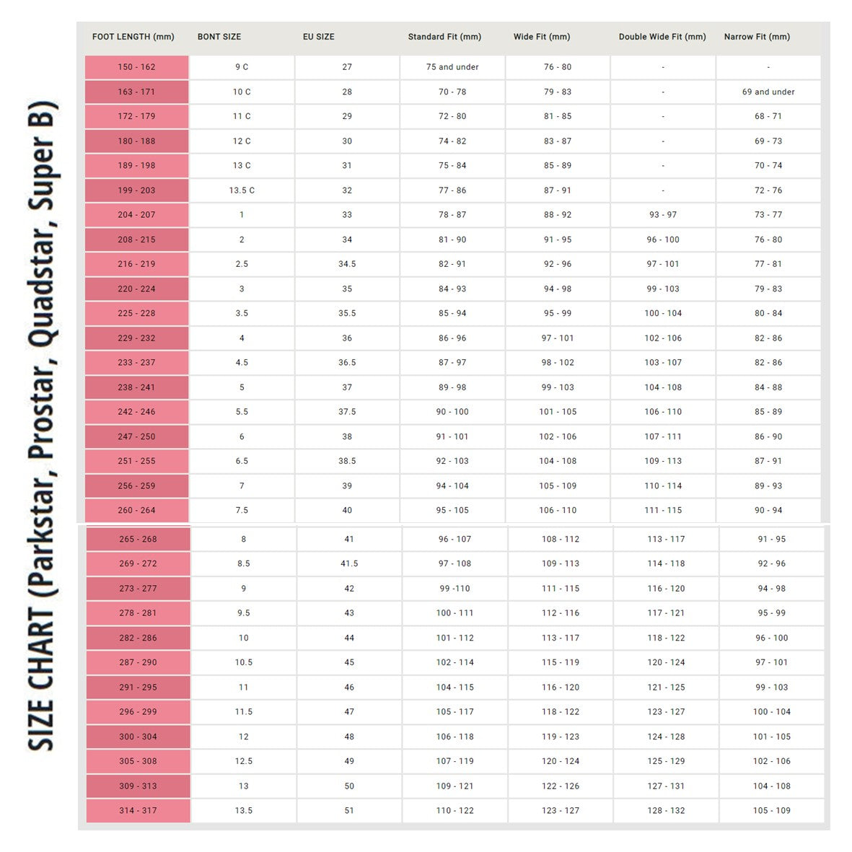Click the Narrow Fit (mm) header
The width and height of the screenshot is (852, 852).
click(757, 37)
